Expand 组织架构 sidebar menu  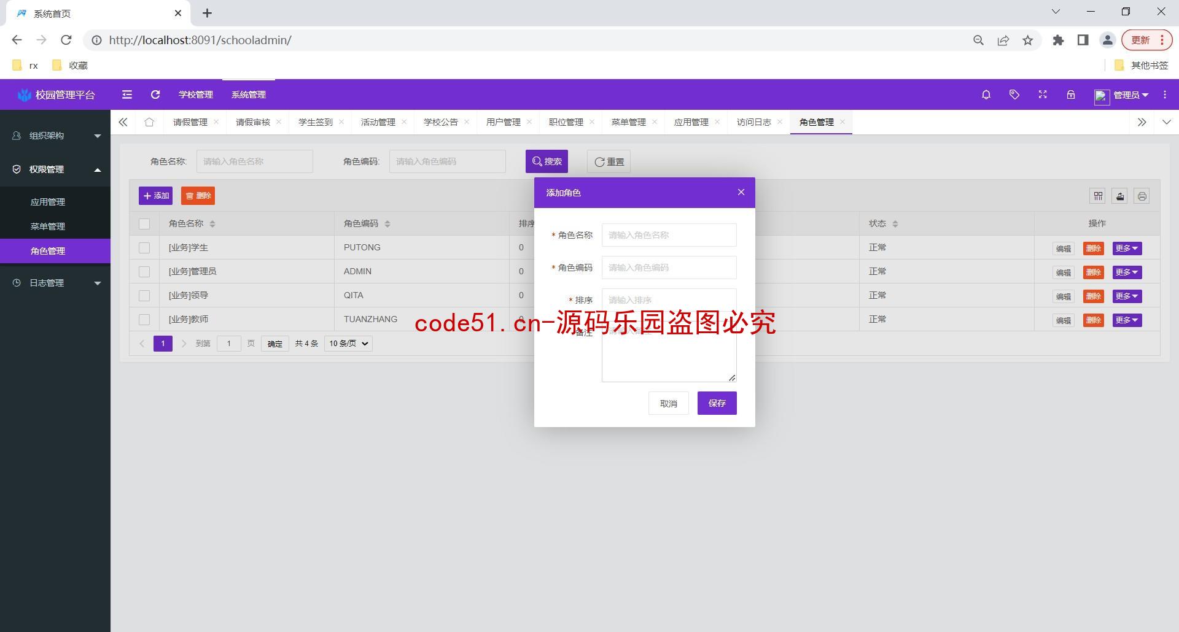pos(55,136)
